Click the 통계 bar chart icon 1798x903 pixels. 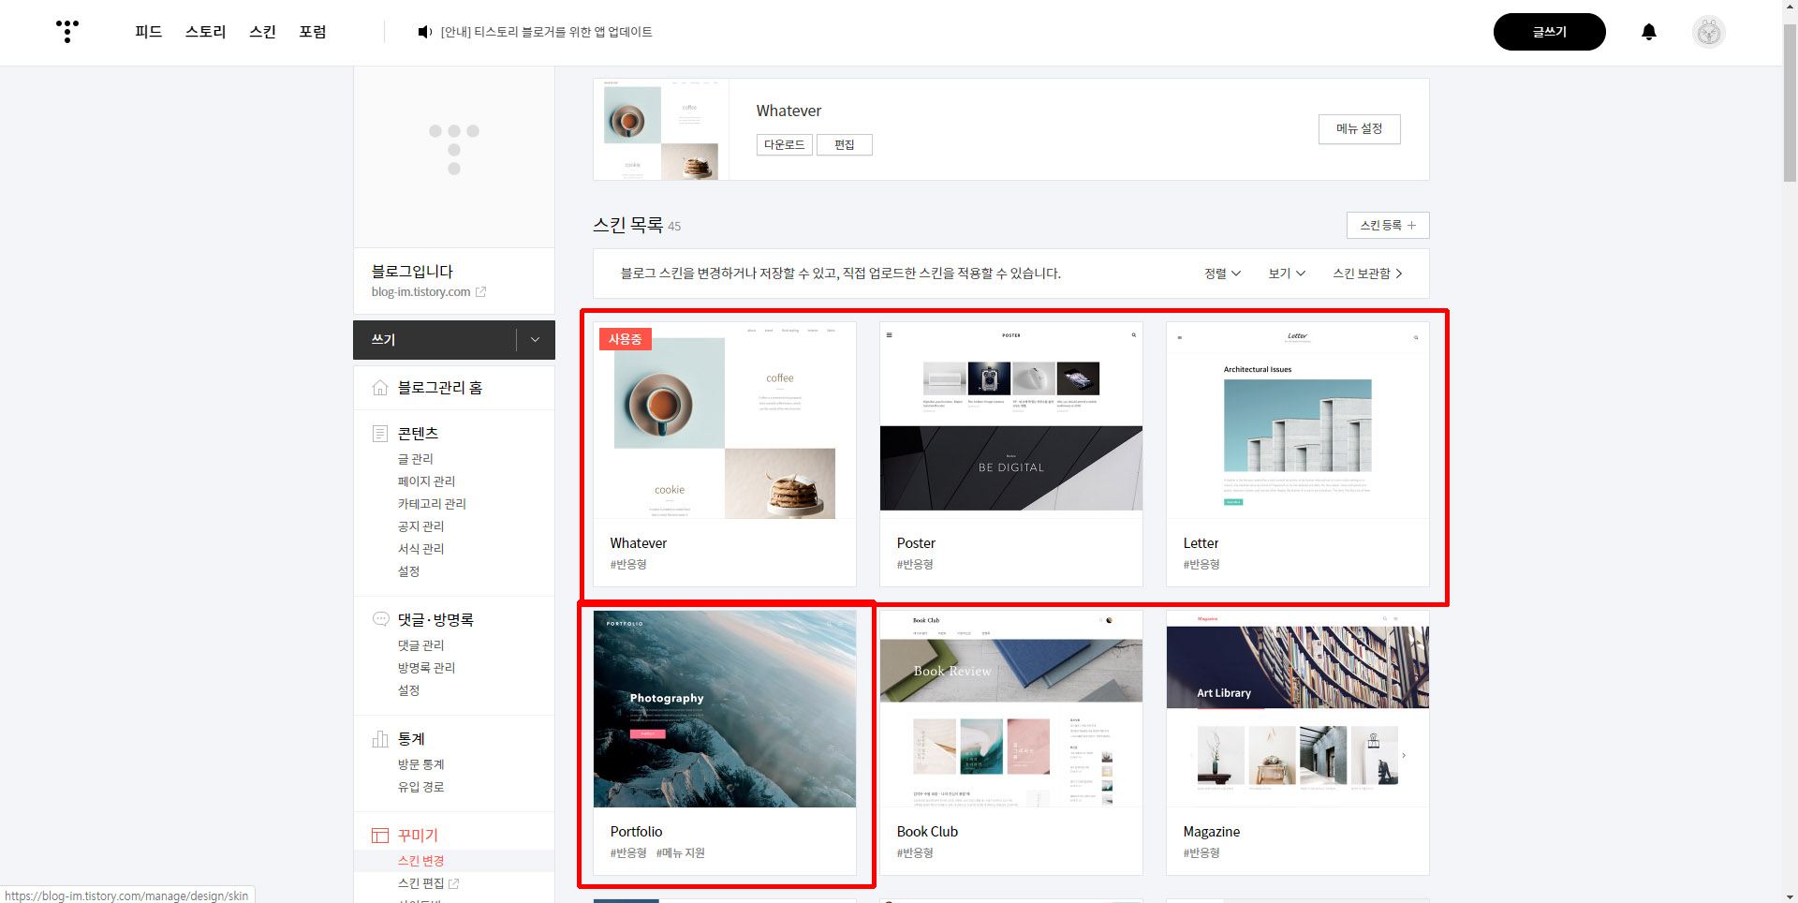(380, 739)
